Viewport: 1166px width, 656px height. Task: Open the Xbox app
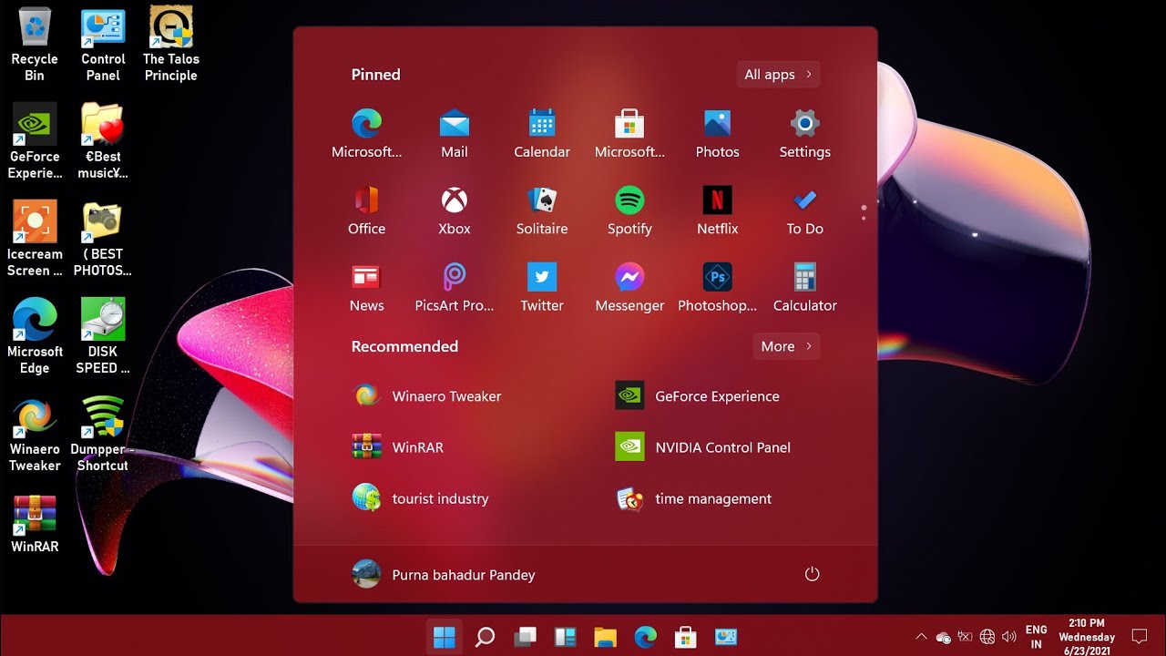454,210
